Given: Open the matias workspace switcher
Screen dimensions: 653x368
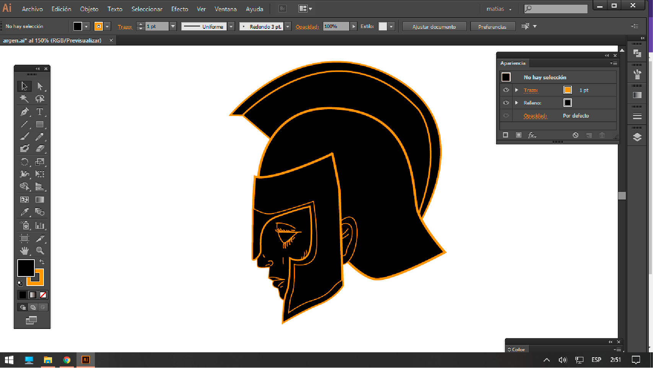Looking at the screenshot, I should [x=499, y=9].
